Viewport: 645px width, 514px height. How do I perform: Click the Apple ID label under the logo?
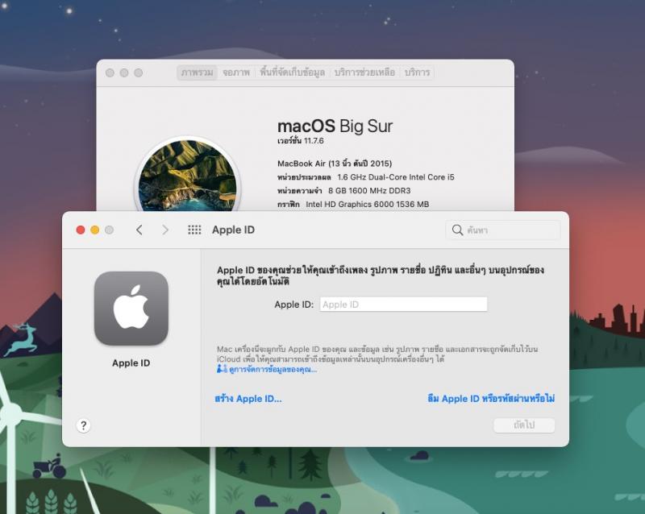click(x=131, y=363)
